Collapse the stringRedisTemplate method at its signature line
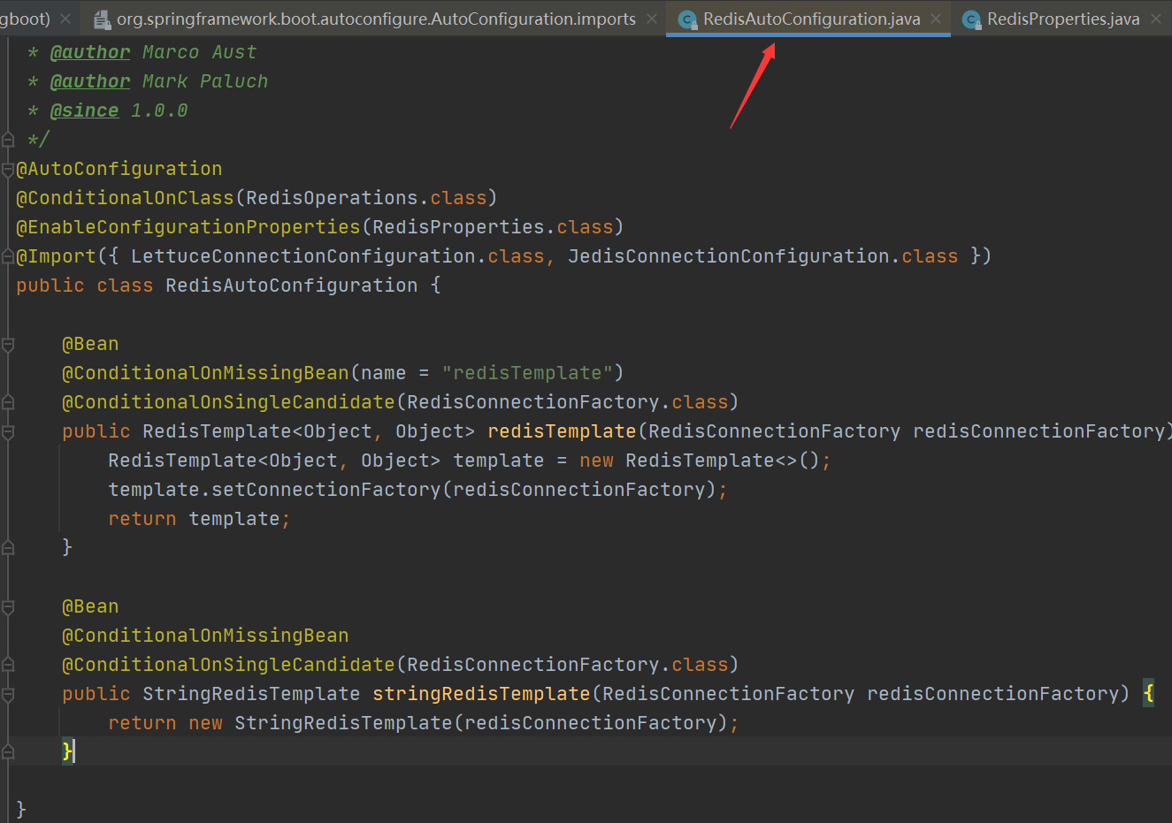This screenshot has width=1172, height=823. tap(8, 694)
